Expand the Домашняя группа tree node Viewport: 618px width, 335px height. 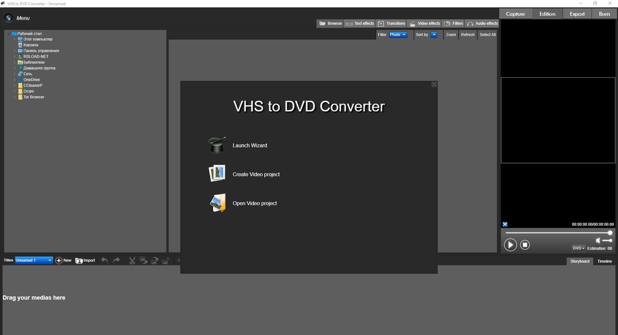click(x=15, y=68)
